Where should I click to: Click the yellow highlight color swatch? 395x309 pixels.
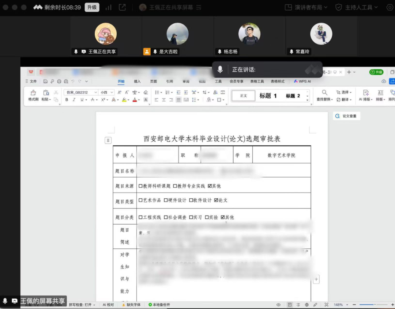pyautogui.click(x=124, y=100)
